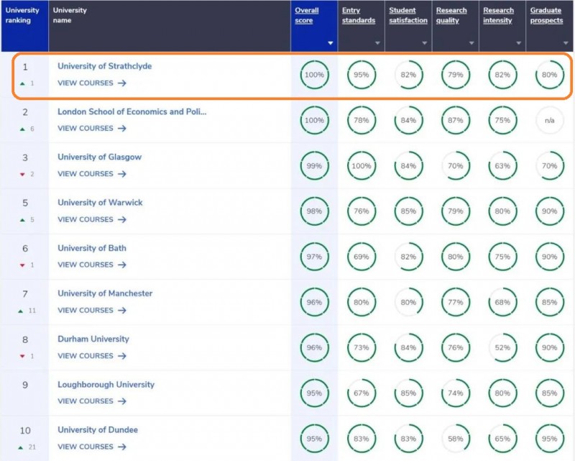Click Glasgow's 100% entry standards circle
This screenshot has height=461, width=575.
point(362,166)
